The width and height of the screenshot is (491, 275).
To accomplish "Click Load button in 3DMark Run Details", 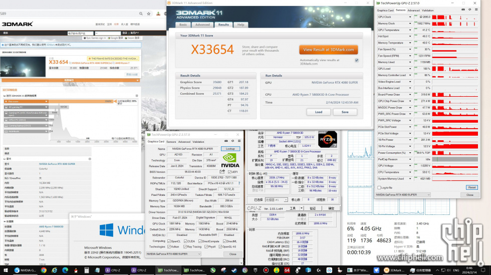I will click(x=319, y=112).
